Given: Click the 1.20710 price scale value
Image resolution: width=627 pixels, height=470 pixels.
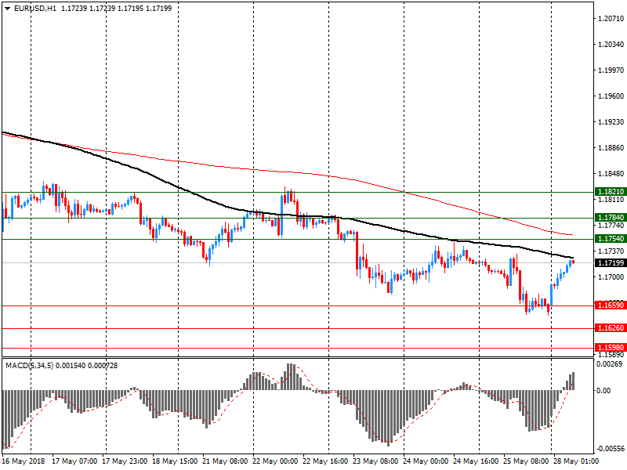Looking at the screenshot, I should coord(611,18).
